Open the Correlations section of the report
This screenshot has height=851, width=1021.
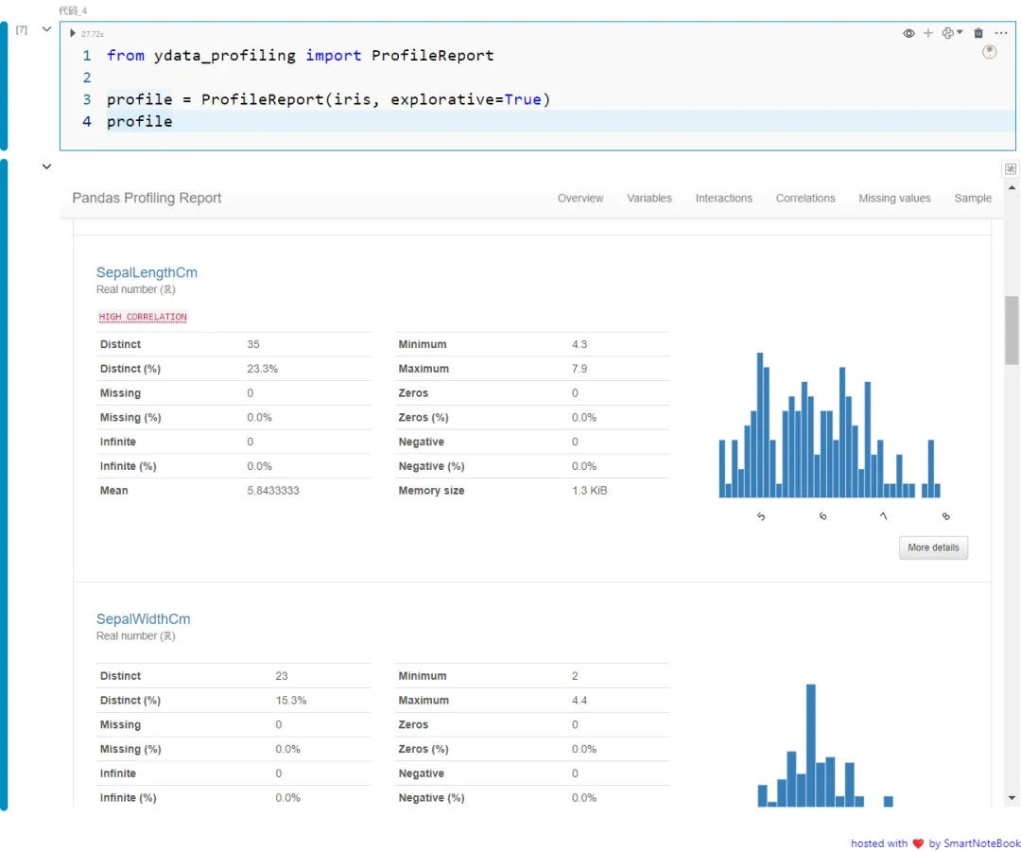point(805,198)
